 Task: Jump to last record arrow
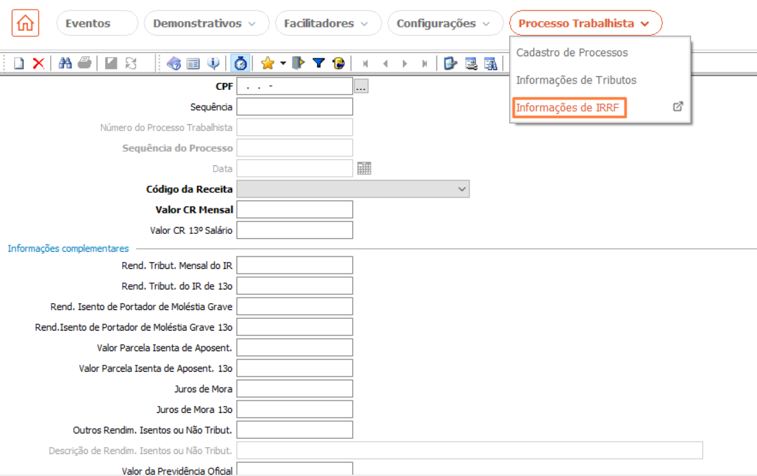pos(424,64)
